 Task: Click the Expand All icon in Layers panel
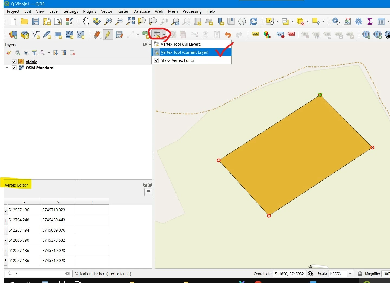[x=56, y=53]
